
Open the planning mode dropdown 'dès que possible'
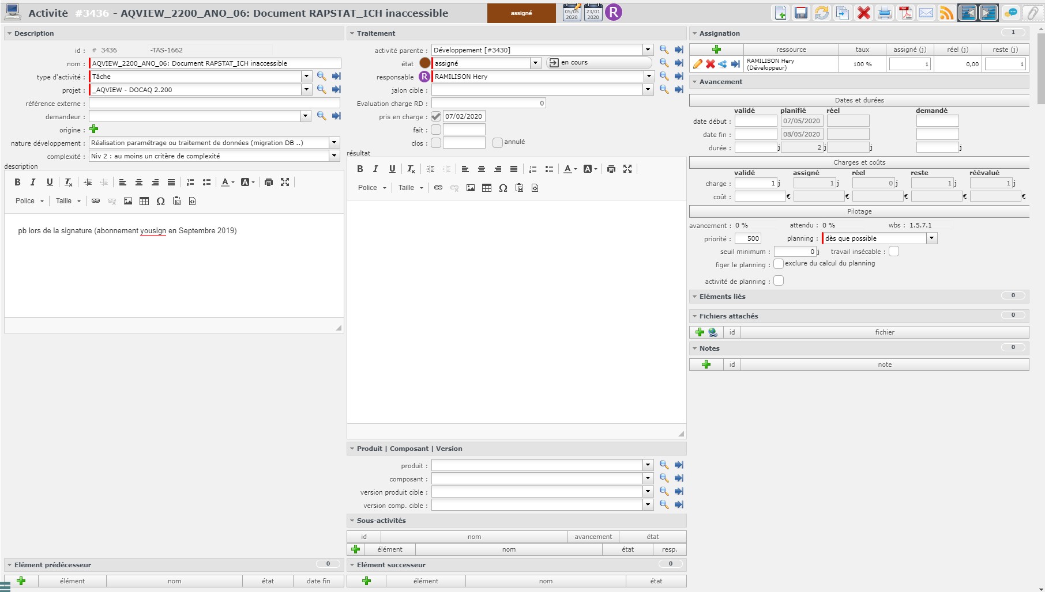pyautogui.click(x=931, y=238)
